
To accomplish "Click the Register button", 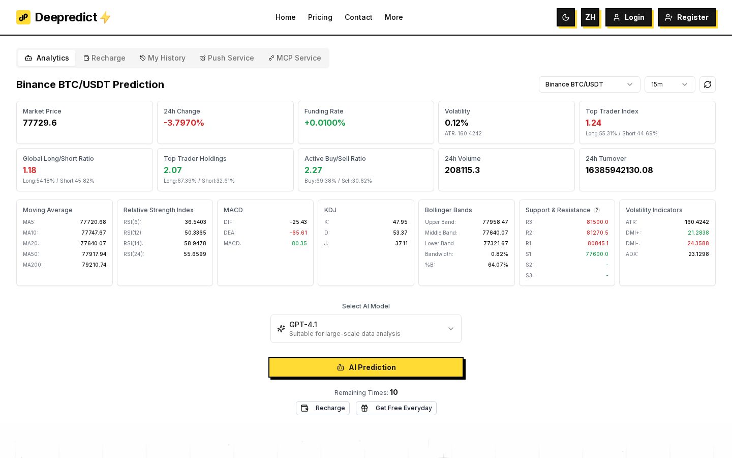I will (x=687, y=17).
